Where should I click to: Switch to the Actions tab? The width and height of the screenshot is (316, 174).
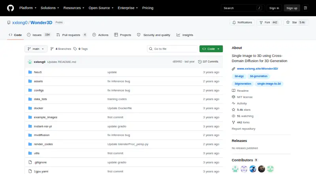pyautogui.click(x=100, y=35)
